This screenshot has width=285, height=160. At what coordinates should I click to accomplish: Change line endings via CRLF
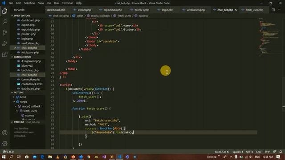259,152
